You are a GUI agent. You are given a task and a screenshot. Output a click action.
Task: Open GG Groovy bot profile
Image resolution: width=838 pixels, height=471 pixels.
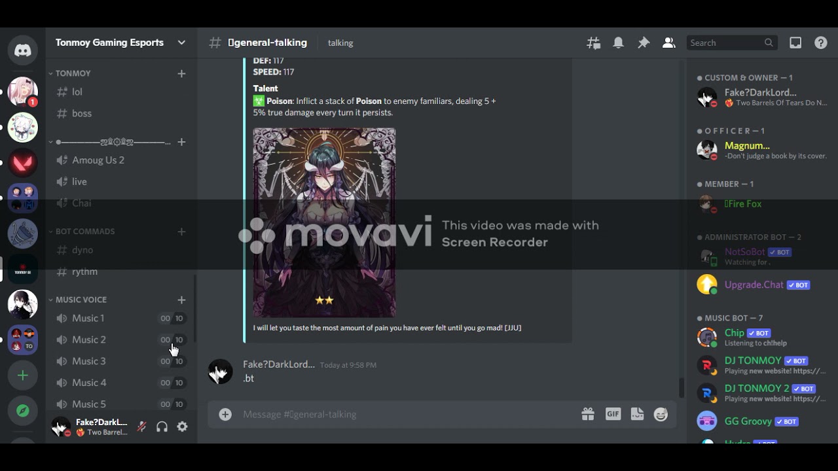point(762,421)
